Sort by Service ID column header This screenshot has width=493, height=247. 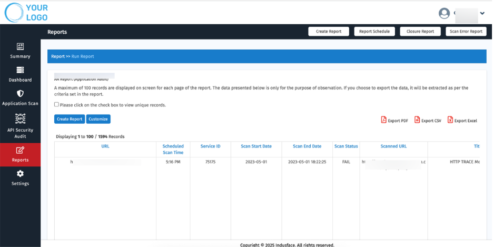210,146
